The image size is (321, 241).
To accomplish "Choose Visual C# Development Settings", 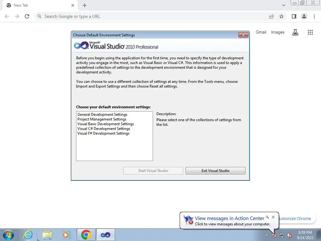I will (104, 129).
